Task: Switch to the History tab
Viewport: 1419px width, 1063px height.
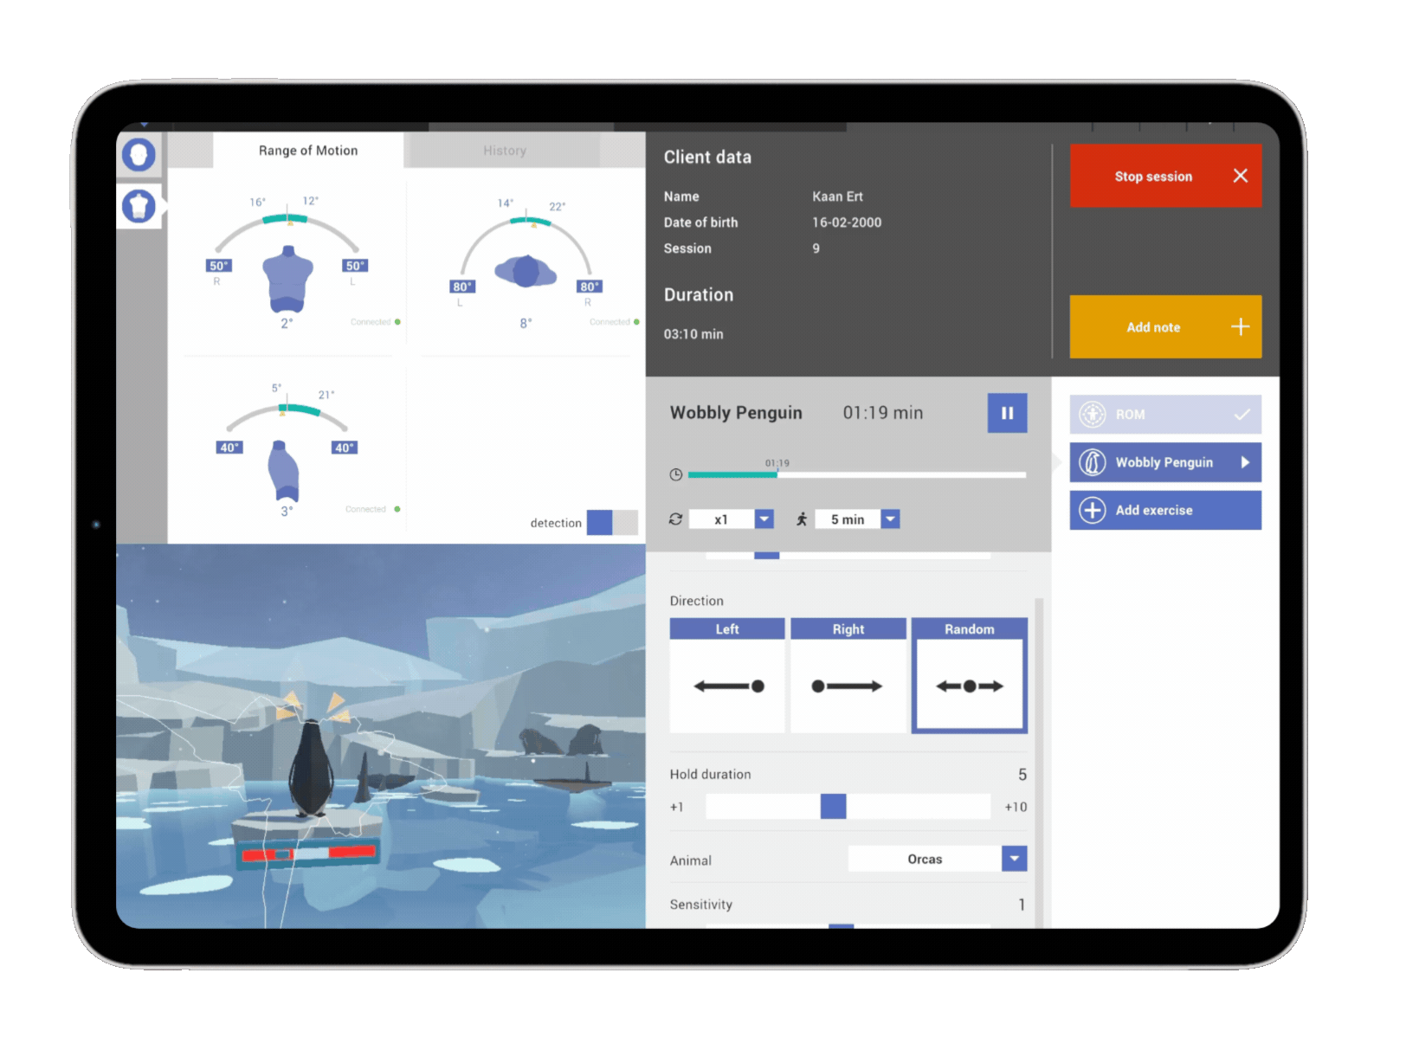Action: pos(504,151)
